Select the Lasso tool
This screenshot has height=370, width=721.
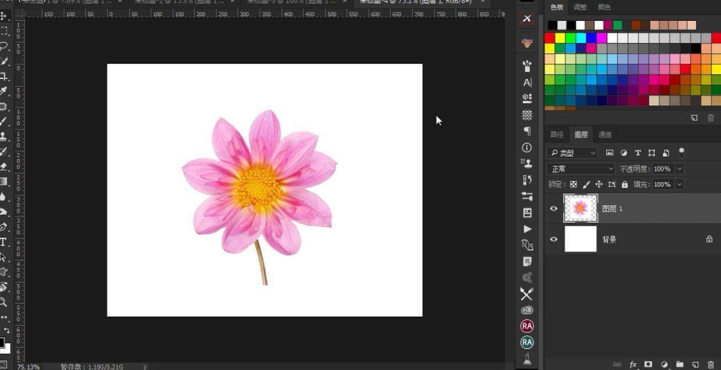tap(4, 46)
